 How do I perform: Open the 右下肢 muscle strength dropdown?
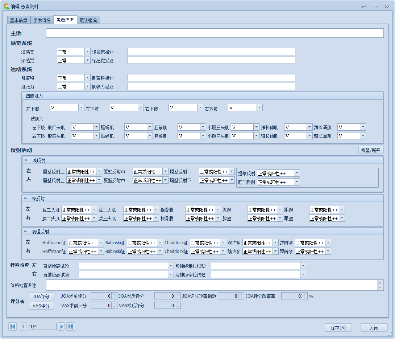259,107
